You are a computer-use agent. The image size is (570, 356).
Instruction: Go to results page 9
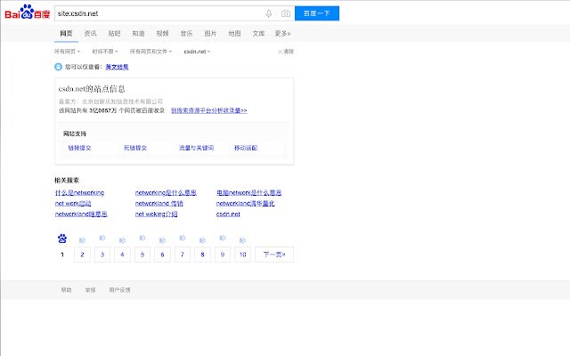point(223,255)
